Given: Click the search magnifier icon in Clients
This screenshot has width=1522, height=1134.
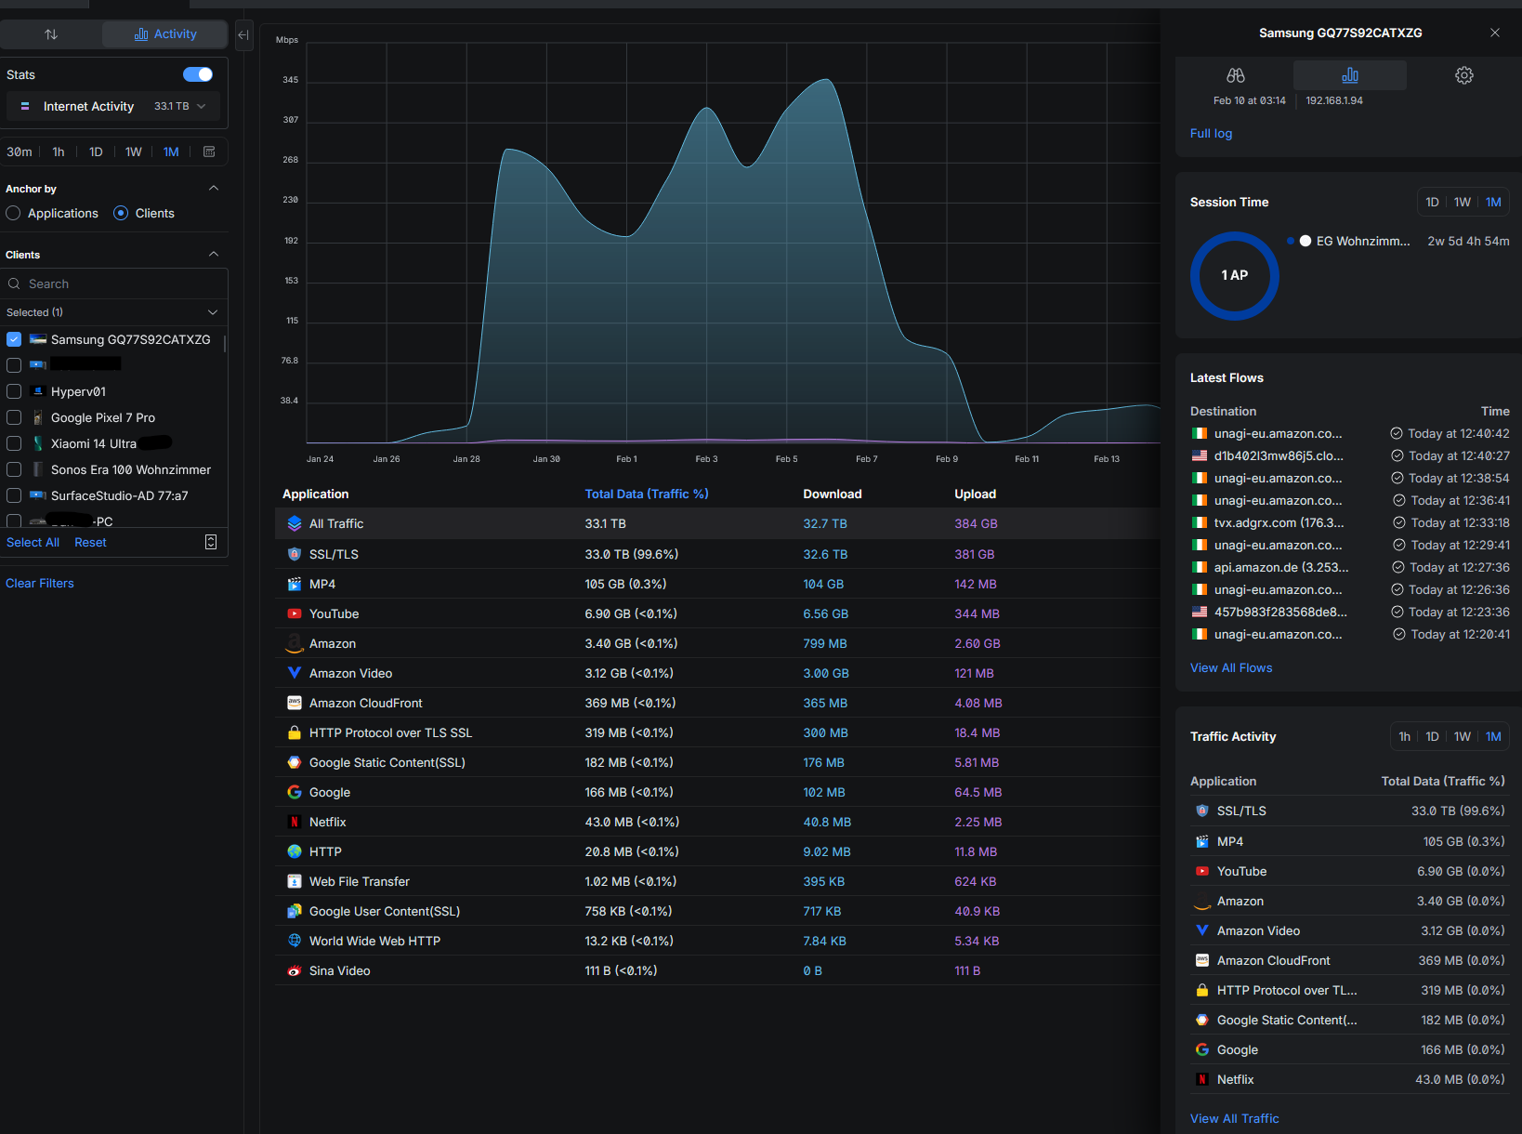Looking at the screenshot, I should [x=14, y=283].
